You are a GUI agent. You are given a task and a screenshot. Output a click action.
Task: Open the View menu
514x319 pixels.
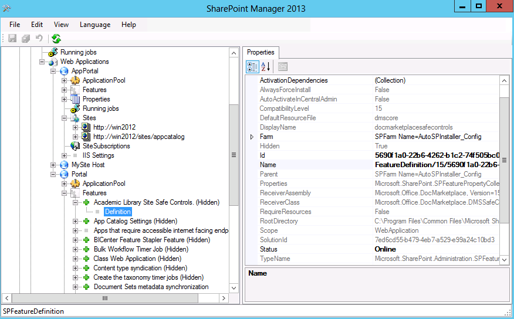click(x=61, y=25)
